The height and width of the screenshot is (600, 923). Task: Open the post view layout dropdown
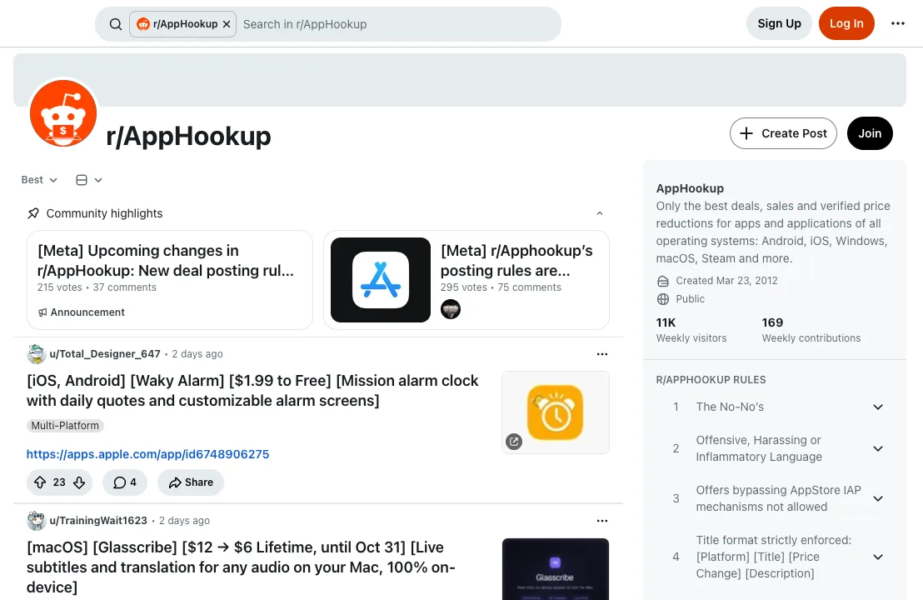pos(89,180)
